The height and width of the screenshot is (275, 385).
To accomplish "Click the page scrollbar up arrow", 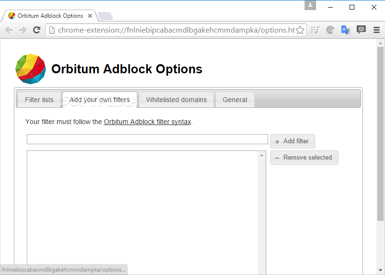I will pos(380,43).
